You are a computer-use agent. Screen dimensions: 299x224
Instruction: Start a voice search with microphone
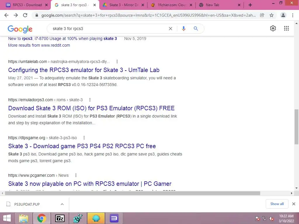[x=183, y=29]
